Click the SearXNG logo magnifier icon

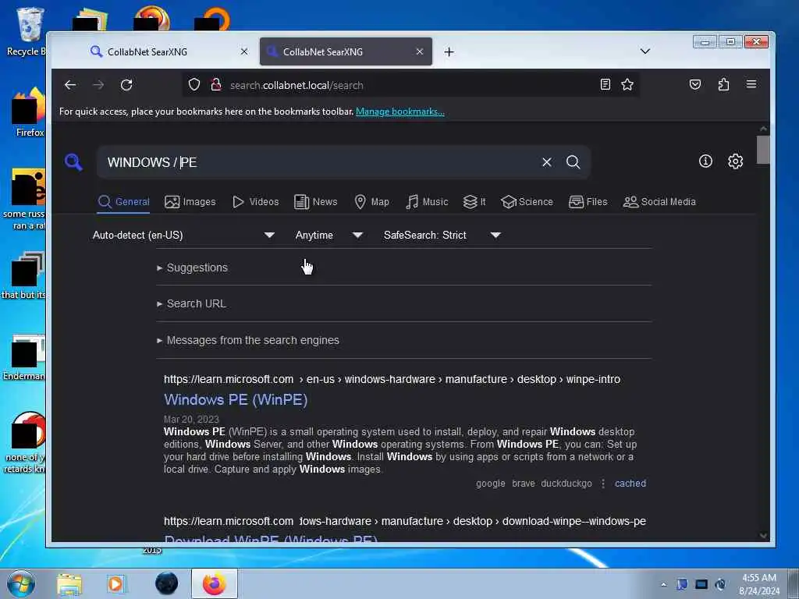tap(73, 162)
